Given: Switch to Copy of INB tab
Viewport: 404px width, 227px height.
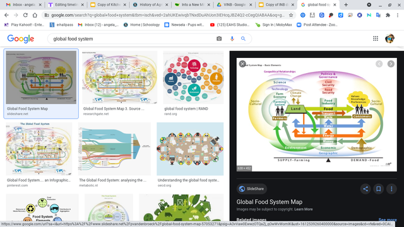Looking at the screenshot, I should click(277, 4).
